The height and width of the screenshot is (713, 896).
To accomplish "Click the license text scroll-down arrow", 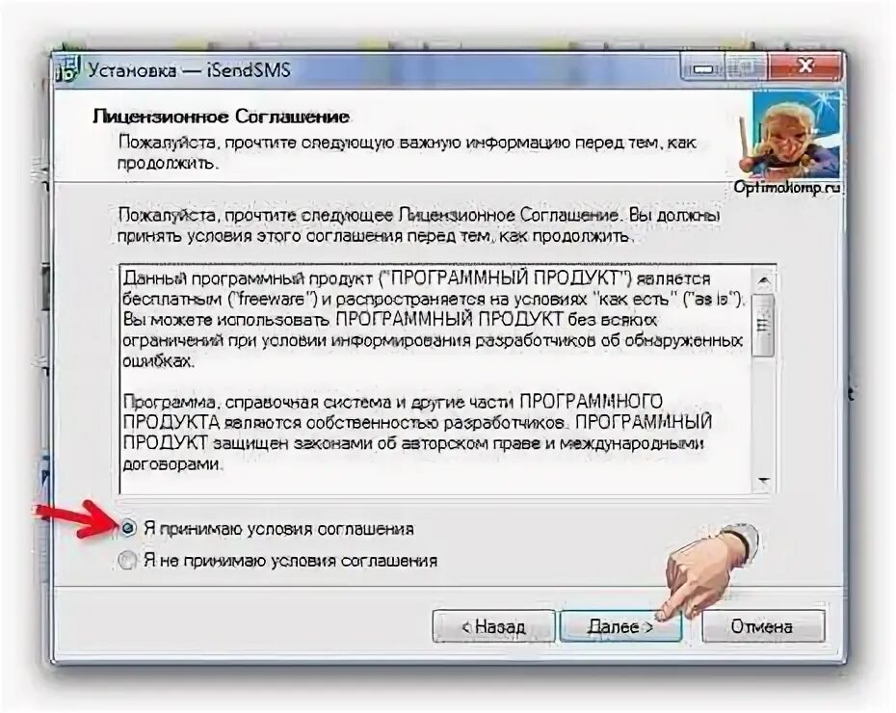I will 763,481.
